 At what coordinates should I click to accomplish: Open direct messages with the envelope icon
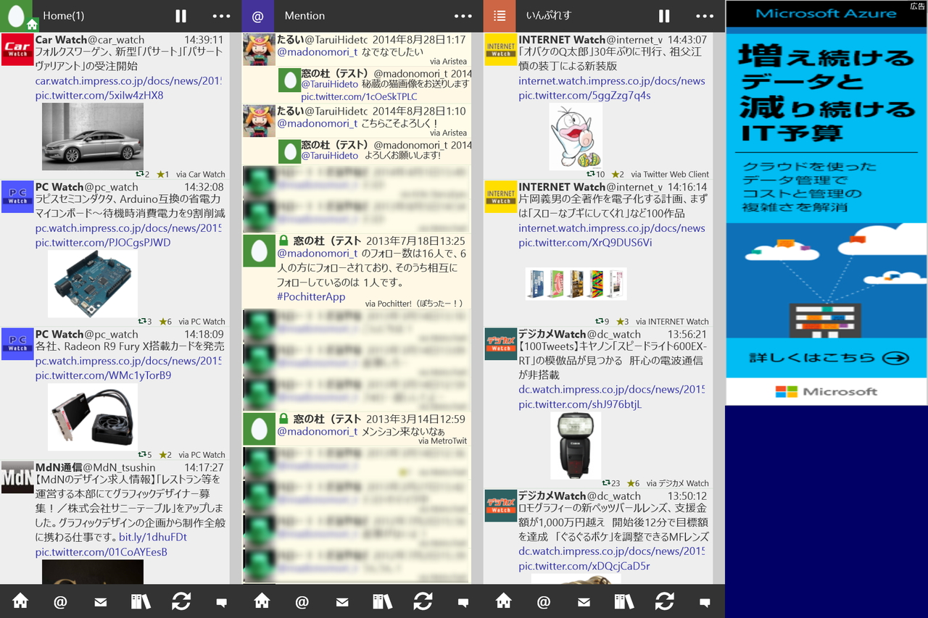pyautogui.click(x=100, y=601)
